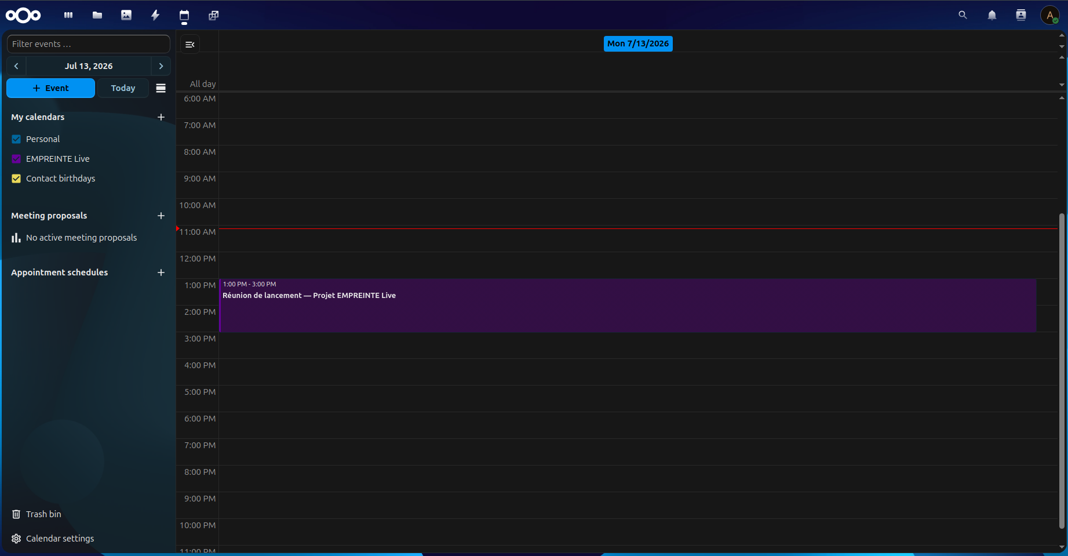Jump to Today
This screenshot has width=1068, height=556.
[123, 88]
